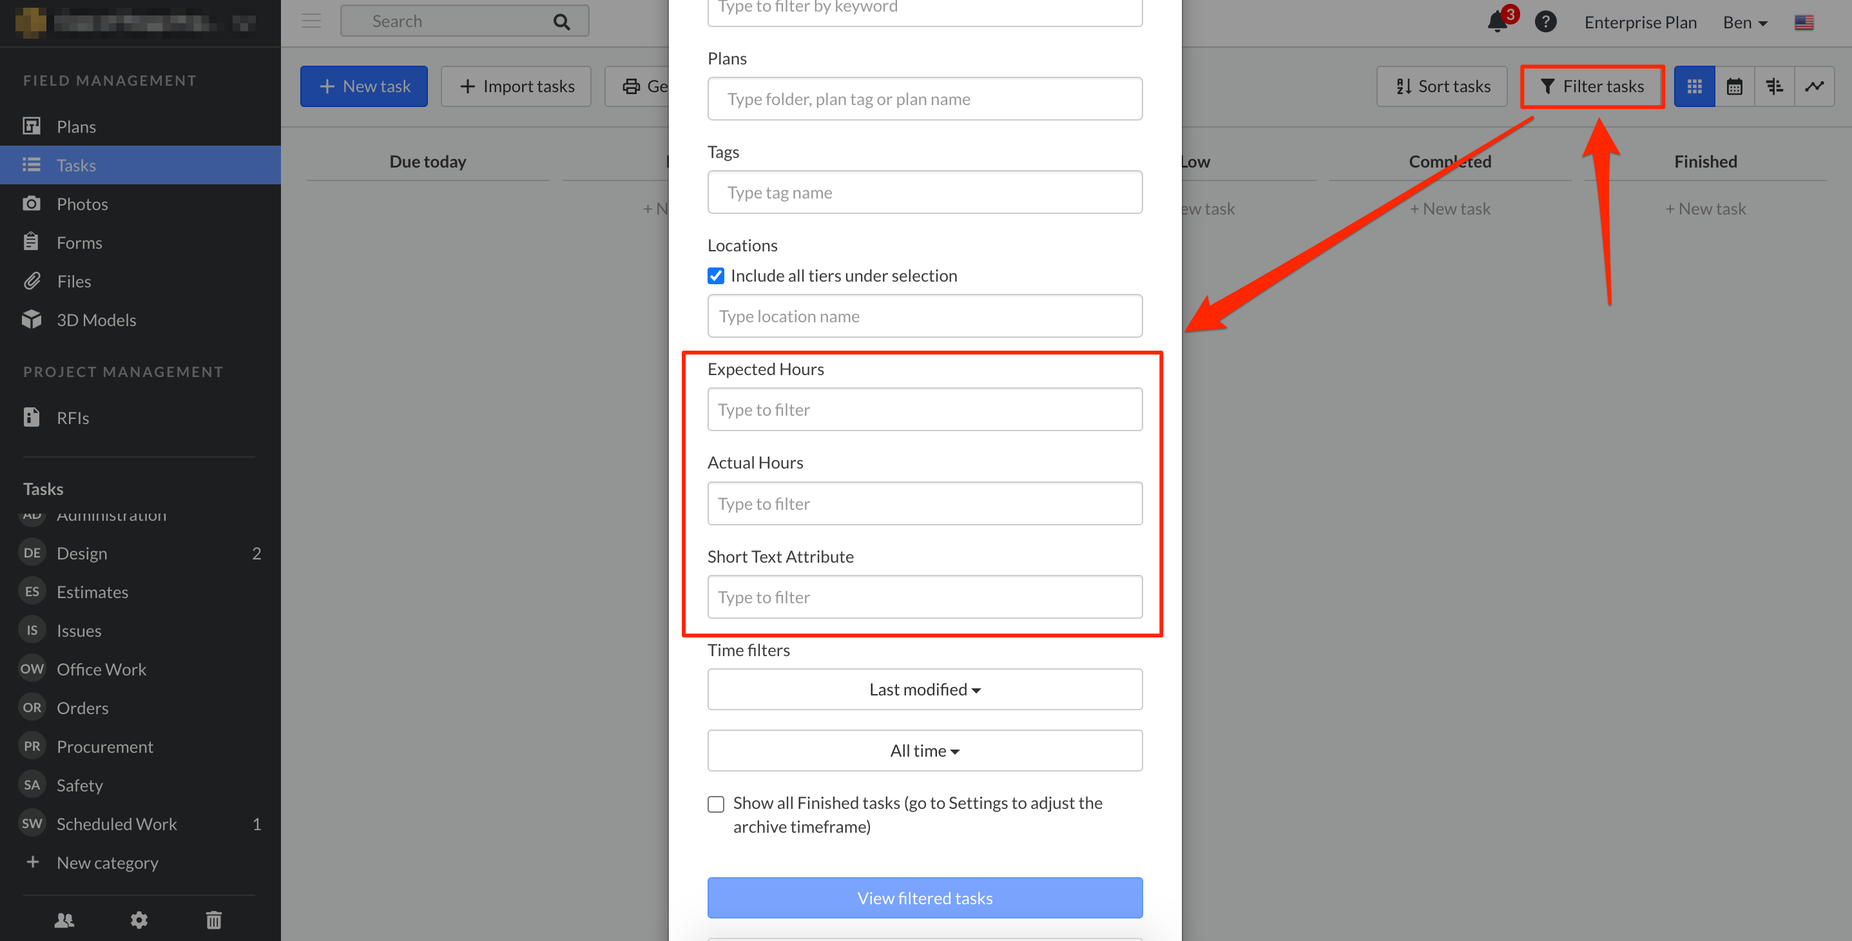The image size is (1852, 941).
Task: Open the Scheduled Work category
Action: pyautogui.click(x=116, y=824)
